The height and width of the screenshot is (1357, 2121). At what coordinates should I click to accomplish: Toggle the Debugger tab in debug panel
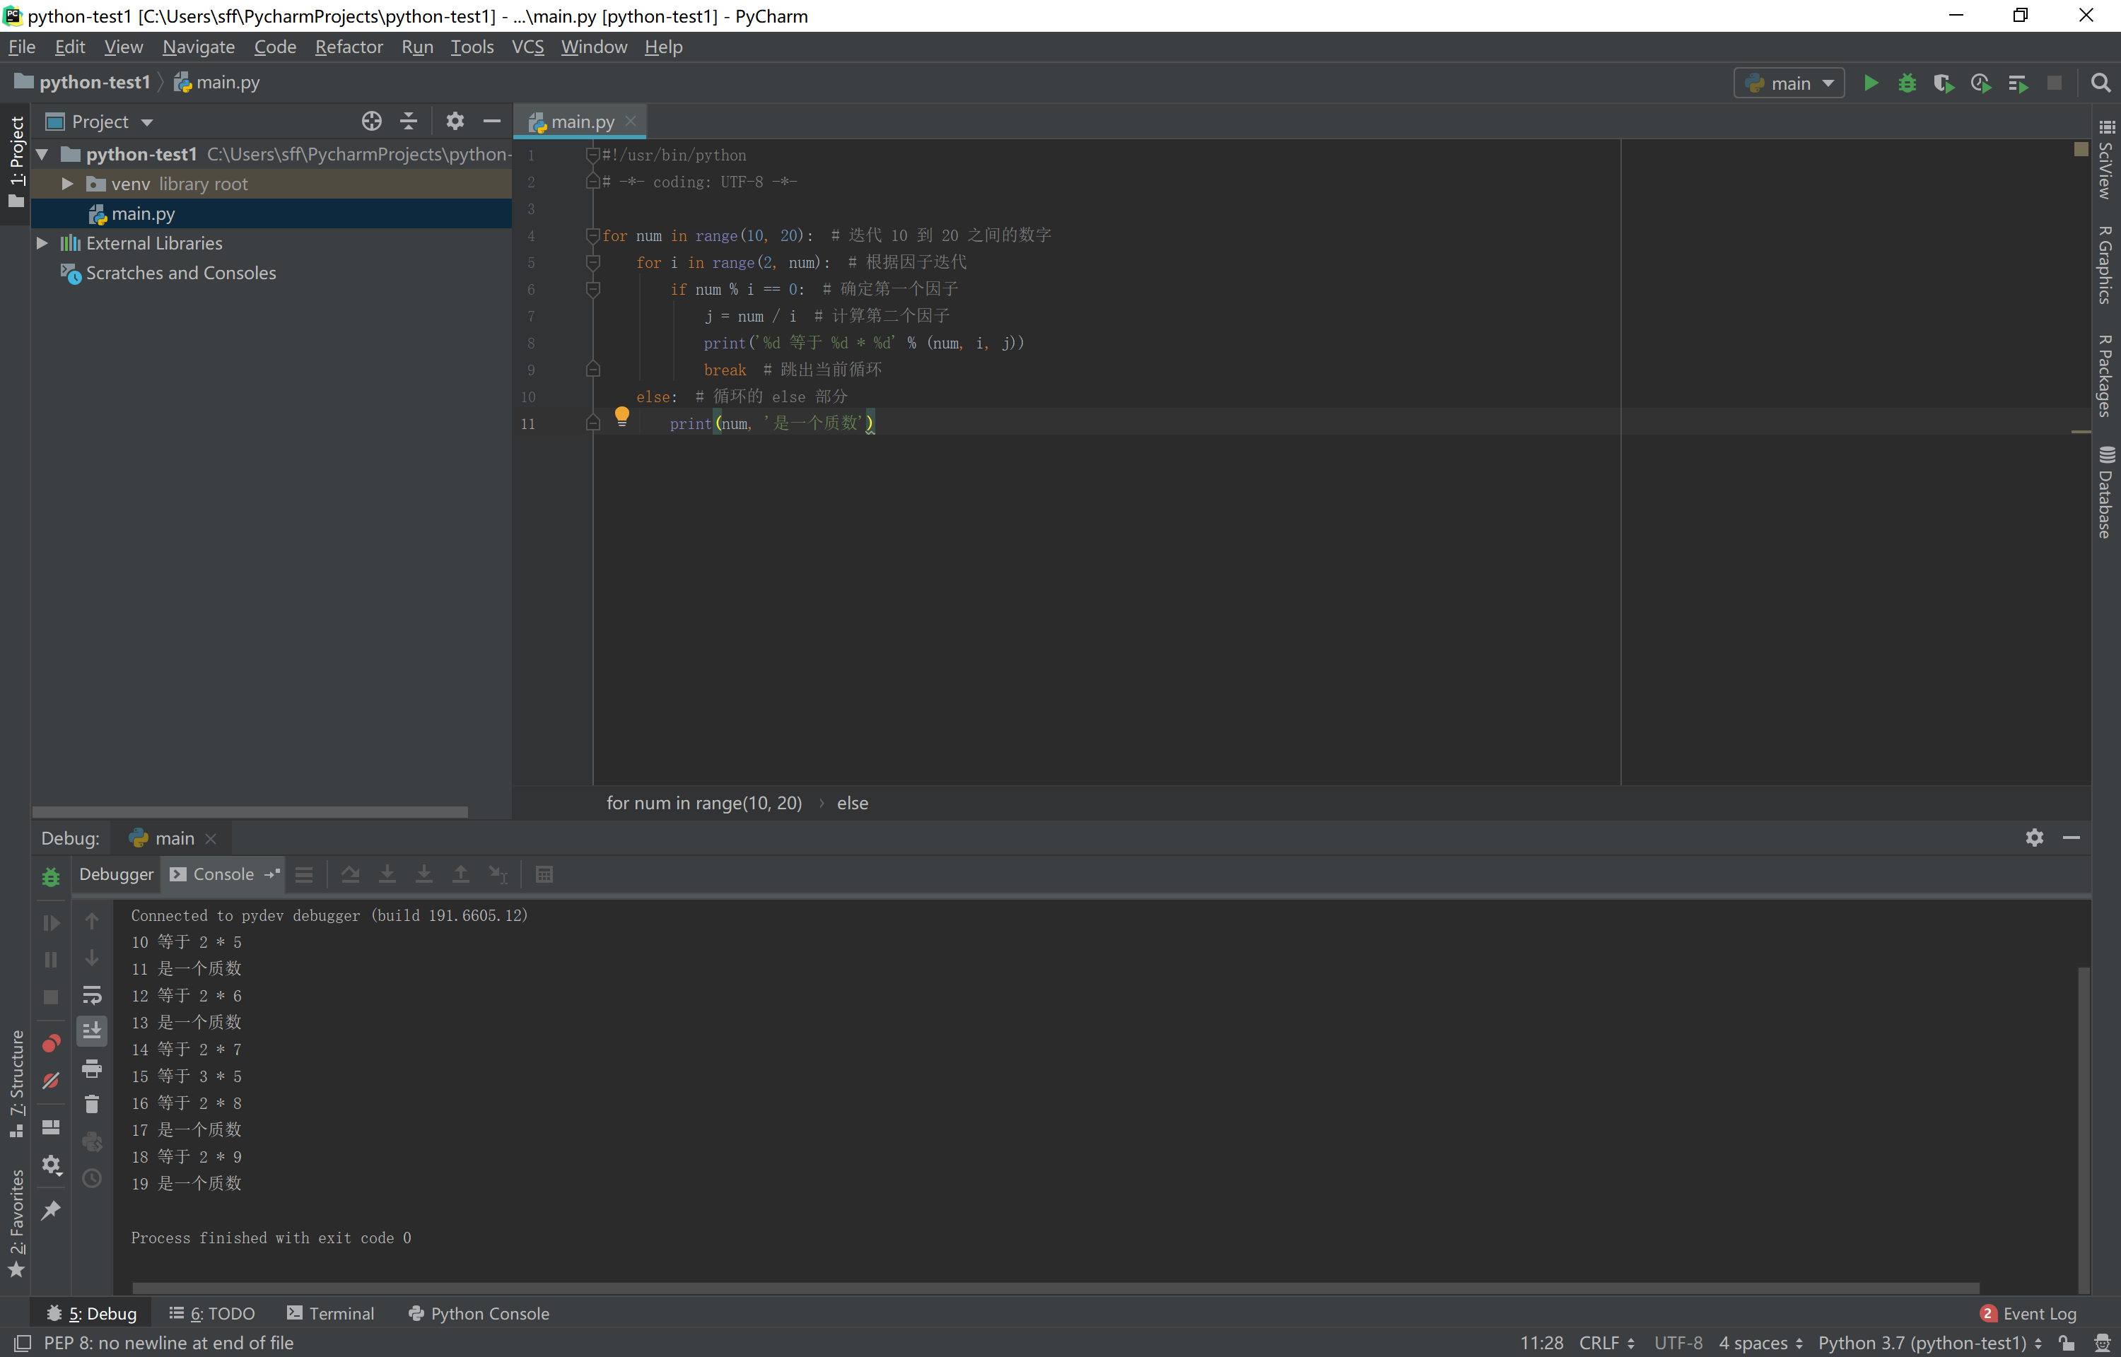point(115,875)
